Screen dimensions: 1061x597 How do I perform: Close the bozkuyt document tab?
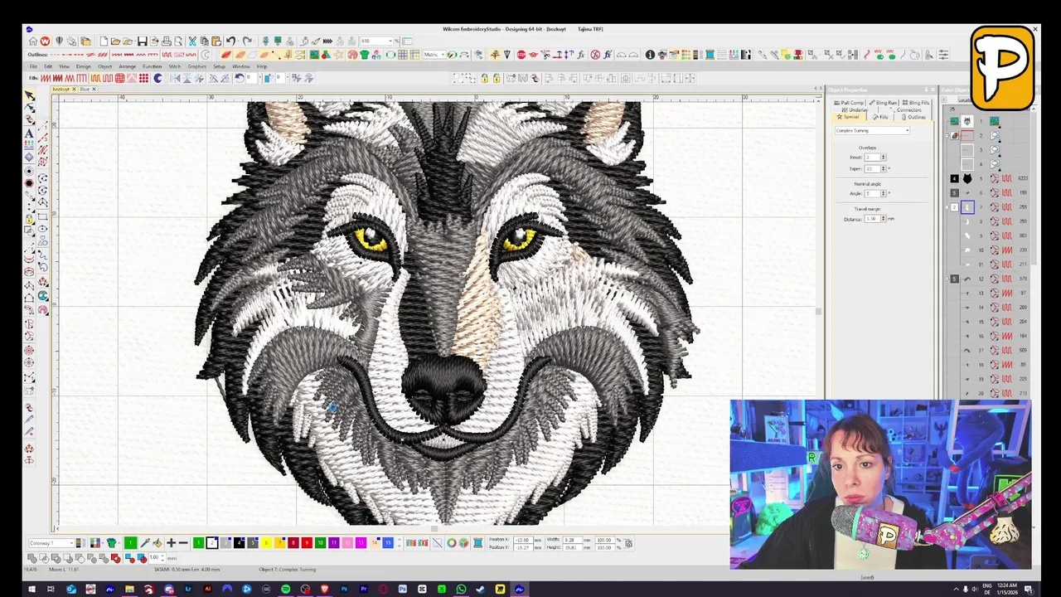tap(74, 89)
